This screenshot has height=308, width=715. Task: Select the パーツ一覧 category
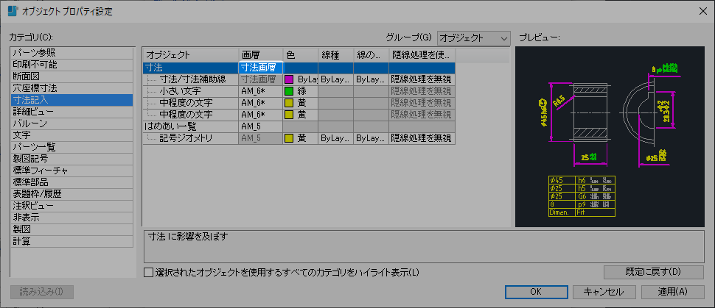tap(72, 148)
